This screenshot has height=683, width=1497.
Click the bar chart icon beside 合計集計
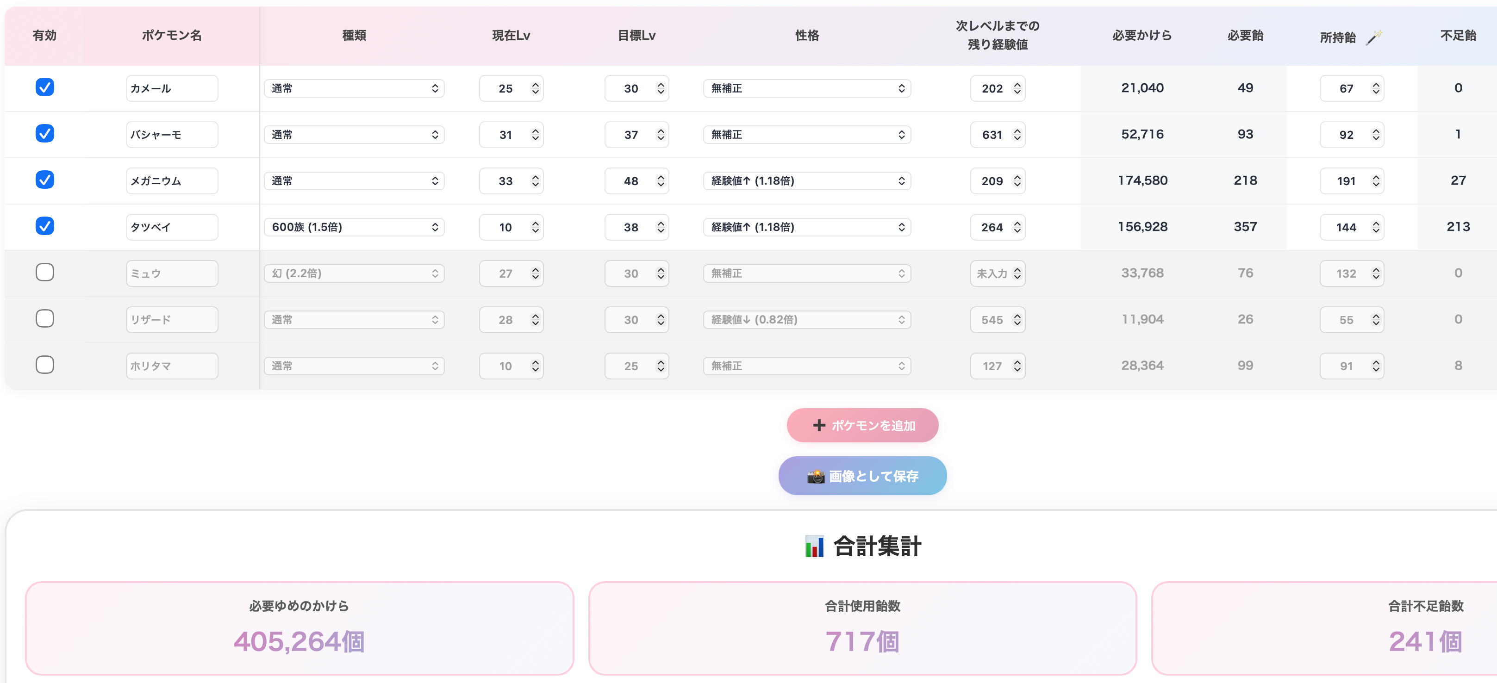click(x=814, y=546)
